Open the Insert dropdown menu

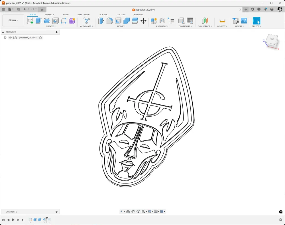(239, 26)
